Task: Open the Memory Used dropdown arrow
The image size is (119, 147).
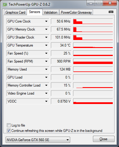Action: (x=46, y=69)
